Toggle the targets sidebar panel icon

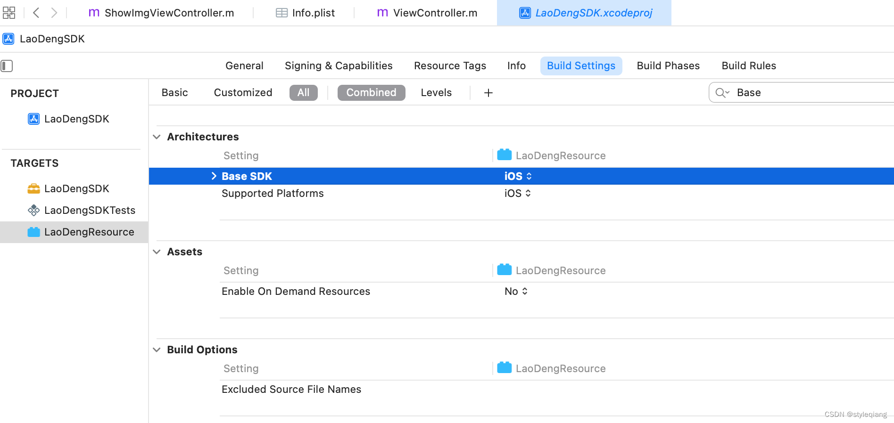point(7,65)
